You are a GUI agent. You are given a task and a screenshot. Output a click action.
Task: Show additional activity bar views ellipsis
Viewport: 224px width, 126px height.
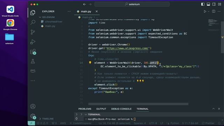pyautogui.click(x=33, y=81)
